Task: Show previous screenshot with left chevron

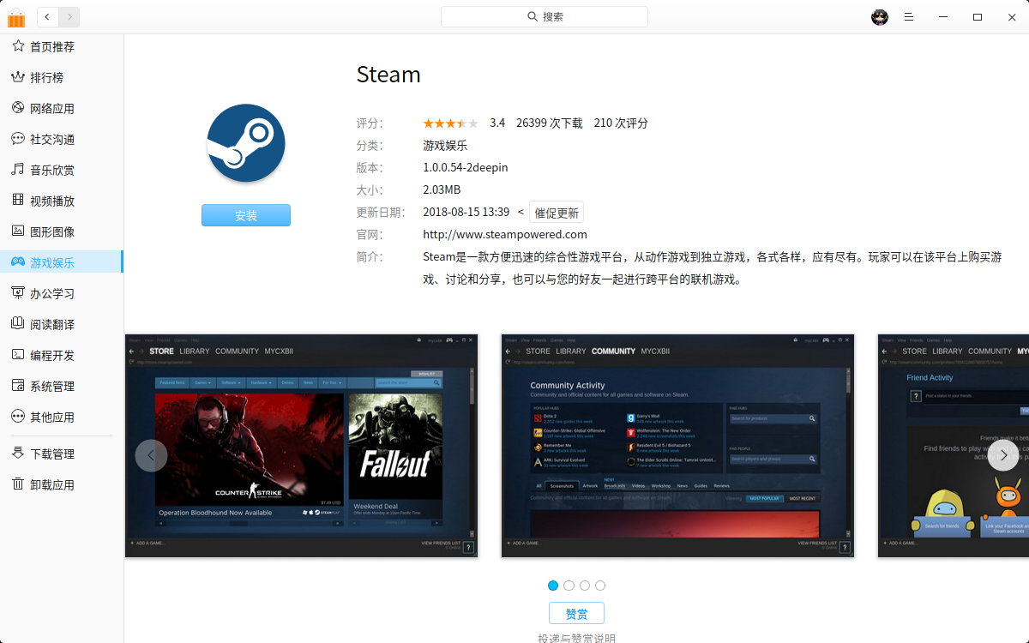Action: (x=151, y=455)
